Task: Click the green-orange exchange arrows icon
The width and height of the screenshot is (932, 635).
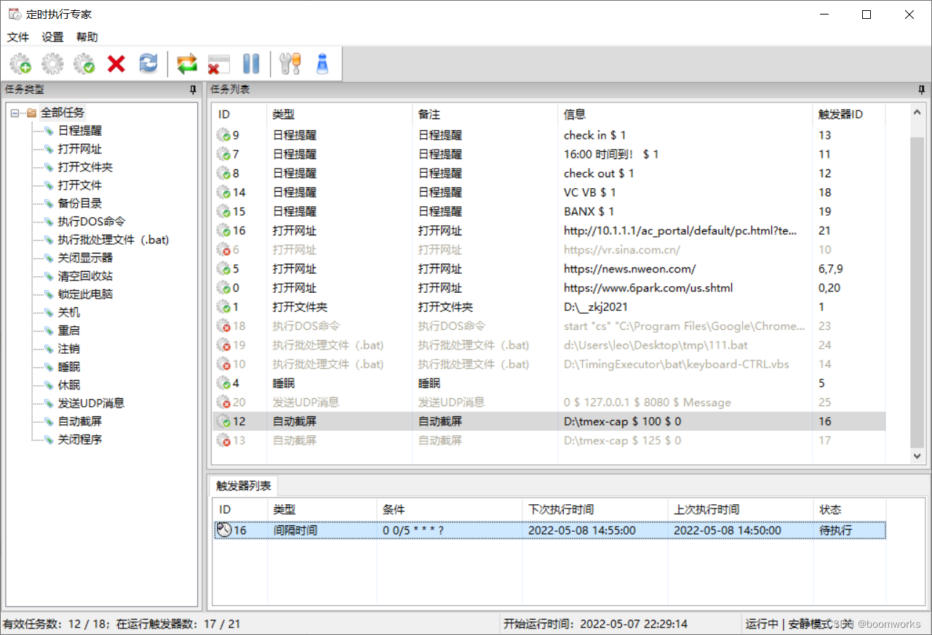Action: coord(187,63)
